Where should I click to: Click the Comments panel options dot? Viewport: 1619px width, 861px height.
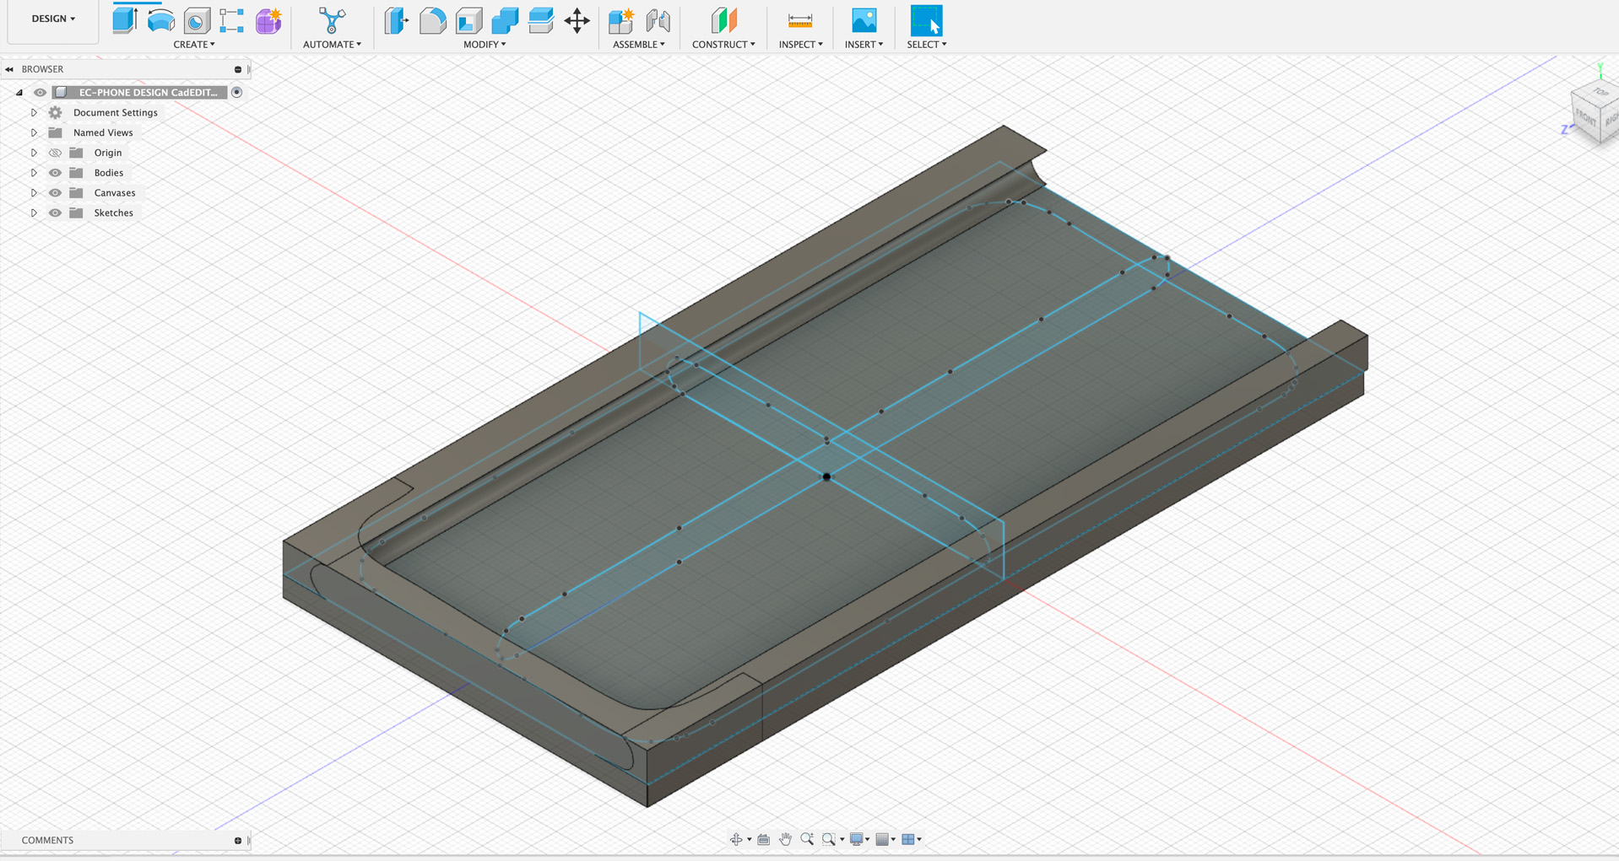tap(238, 841)
